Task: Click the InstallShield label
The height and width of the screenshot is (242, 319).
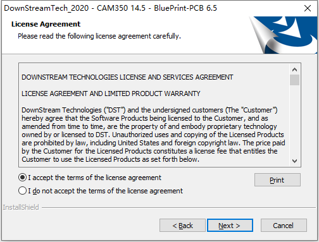Action: (21, 207)
